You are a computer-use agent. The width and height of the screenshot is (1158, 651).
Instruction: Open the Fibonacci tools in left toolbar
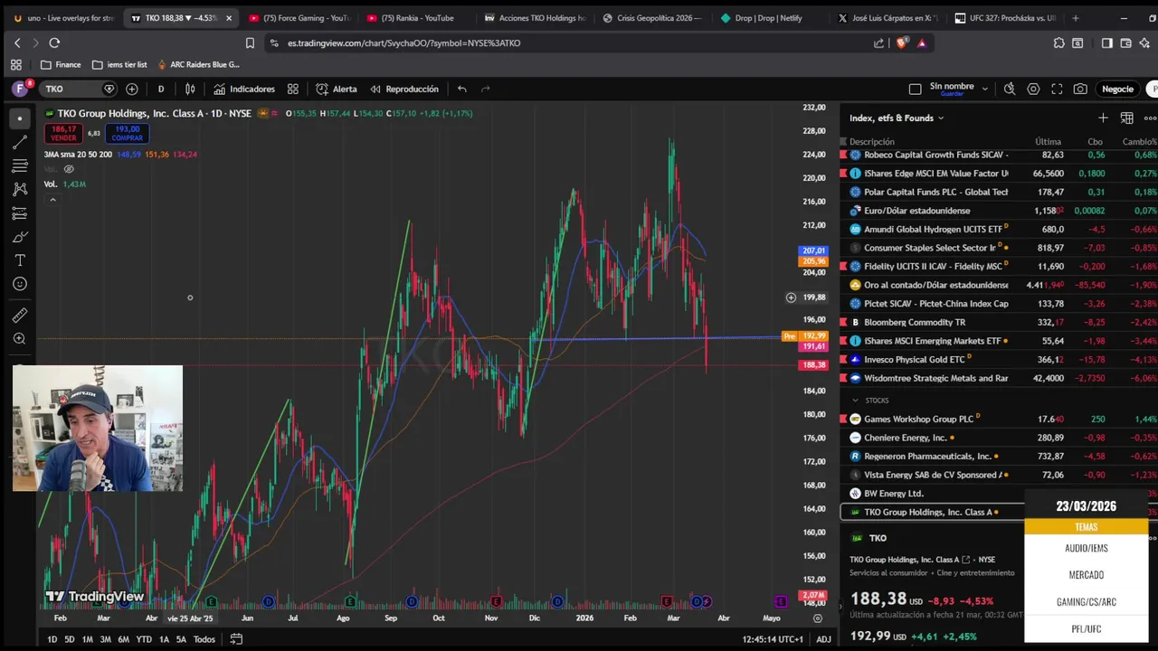coord(20,165)
